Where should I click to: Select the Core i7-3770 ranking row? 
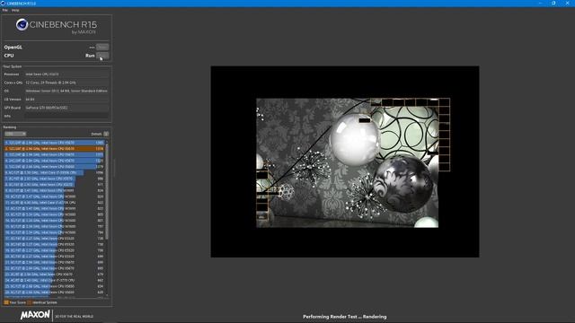click(54, 280)
